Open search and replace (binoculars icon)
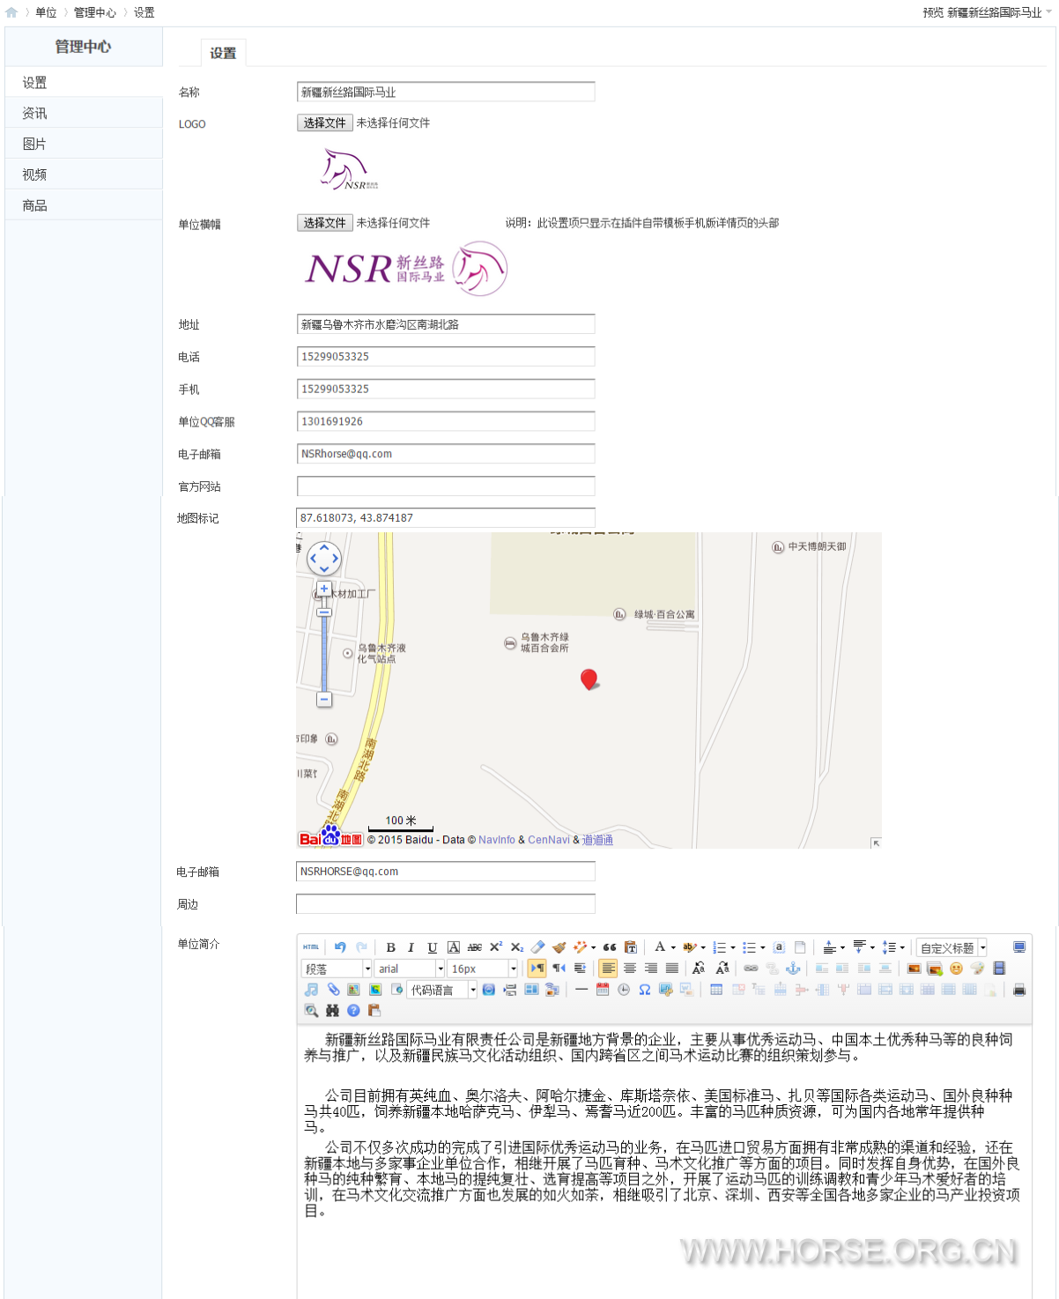 pyautogui.click(x=332, y=1011)
